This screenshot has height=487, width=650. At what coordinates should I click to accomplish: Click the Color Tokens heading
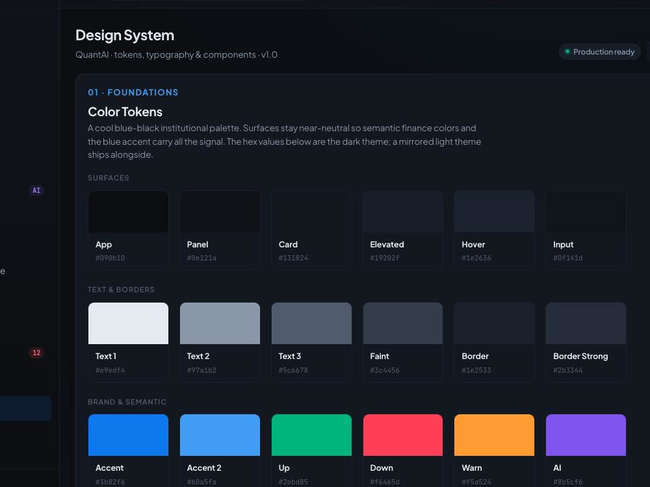(125, 112)
